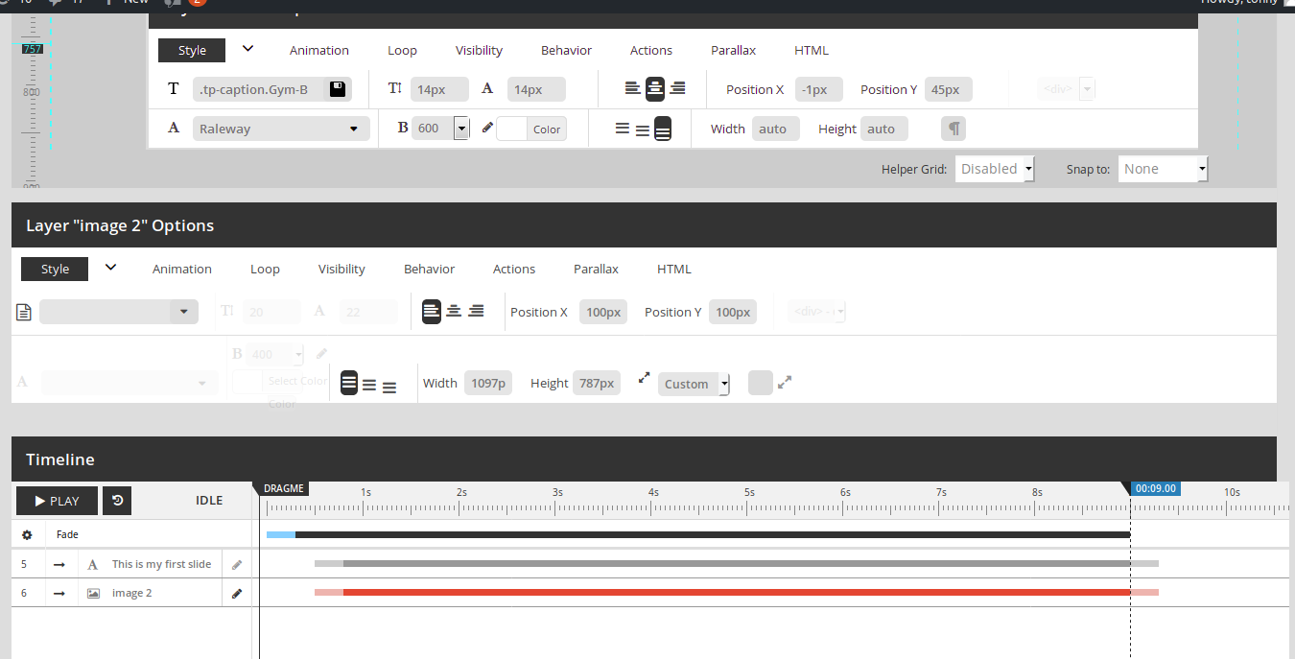Set image 2 vertical align to middle
1295x659 pixels.
coord(369,386)
